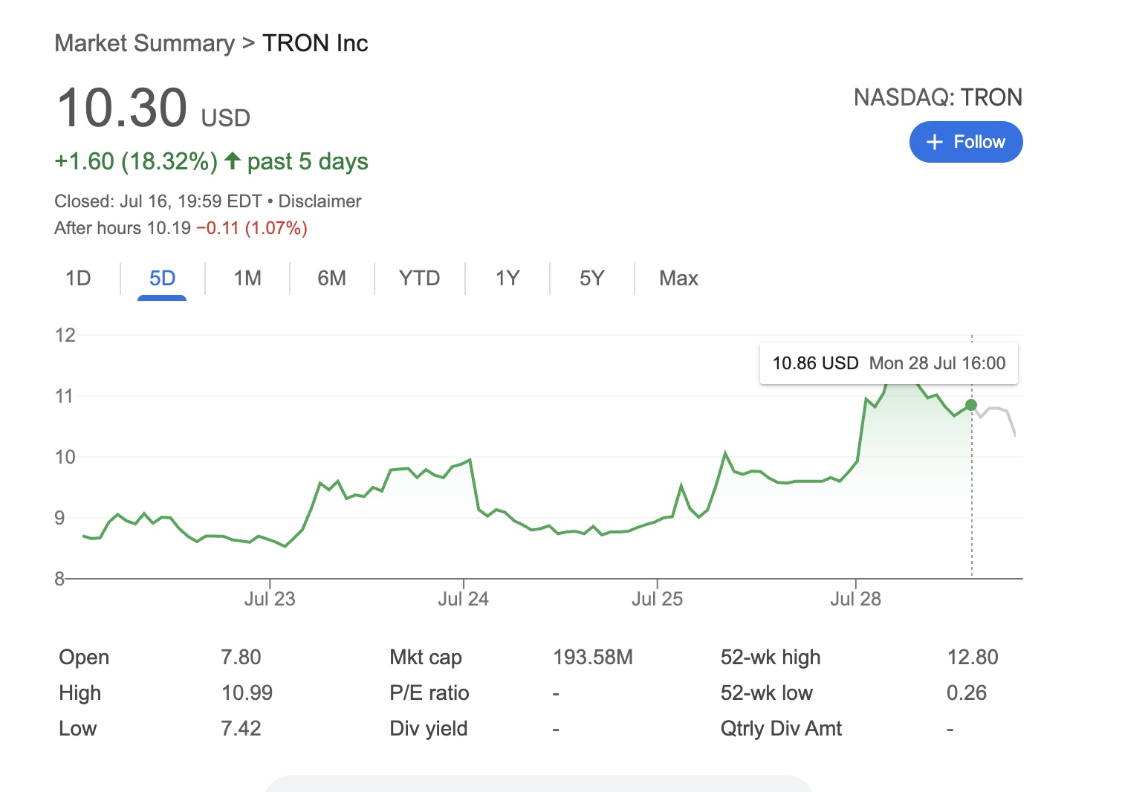Screen dimensions: 1122x792
Task: Click the Div yield label
Action: pos(429,729)
